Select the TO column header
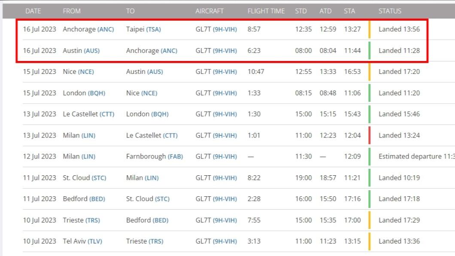Image resolution: width=455 pixels, height=256 pixels. (x=130, y=11)
